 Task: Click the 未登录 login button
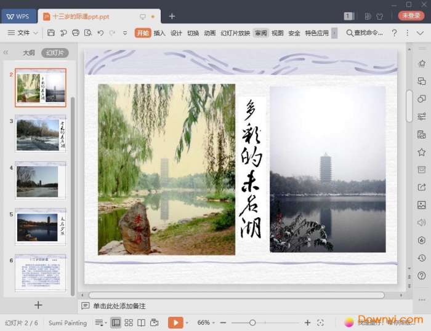point(411,16)
